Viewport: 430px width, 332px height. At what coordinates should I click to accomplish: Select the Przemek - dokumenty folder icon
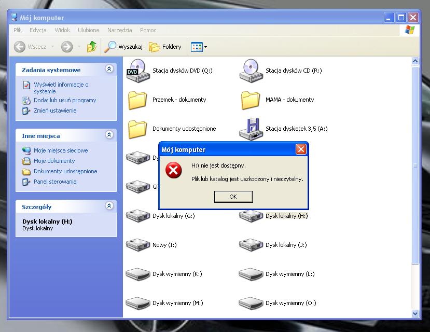point(137,100)
